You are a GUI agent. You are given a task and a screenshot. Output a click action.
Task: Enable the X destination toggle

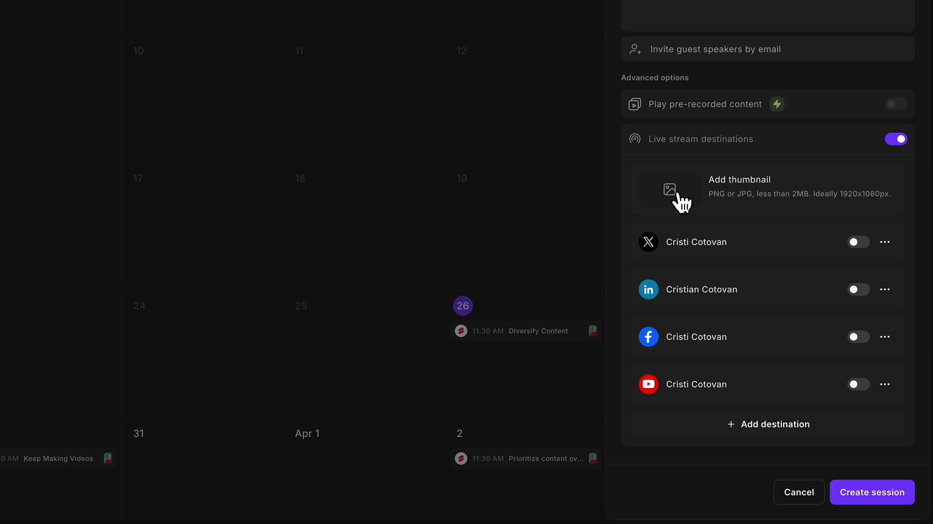[858, 242]
